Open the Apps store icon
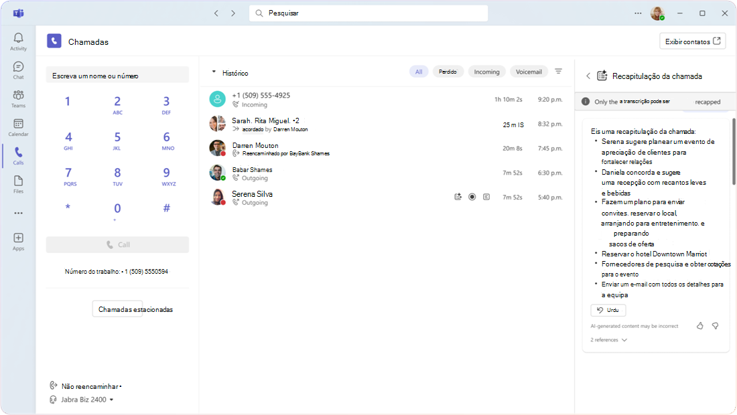Screen dimensions: 737x415 click(18, 242)
